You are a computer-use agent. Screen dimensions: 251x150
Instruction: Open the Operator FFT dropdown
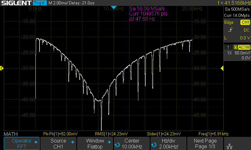(22, 143)
